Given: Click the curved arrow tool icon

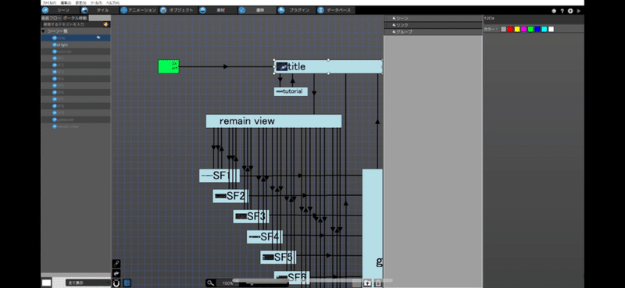Looking at the screenshot, I should click(116, 273).
